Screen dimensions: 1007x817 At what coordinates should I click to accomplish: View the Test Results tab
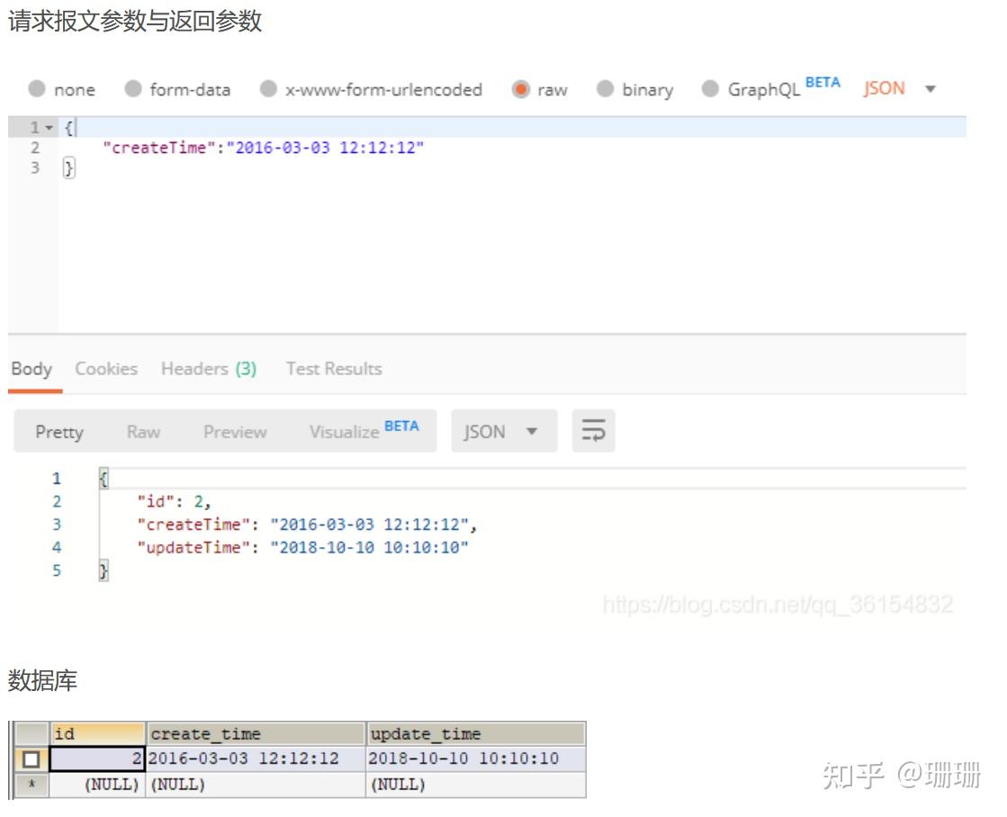334,368
